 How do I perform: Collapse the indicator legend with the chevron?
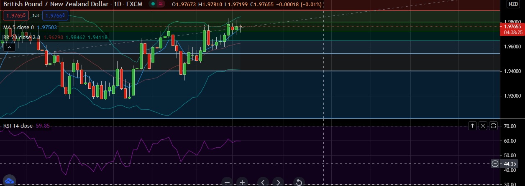(x=8, y=48)
